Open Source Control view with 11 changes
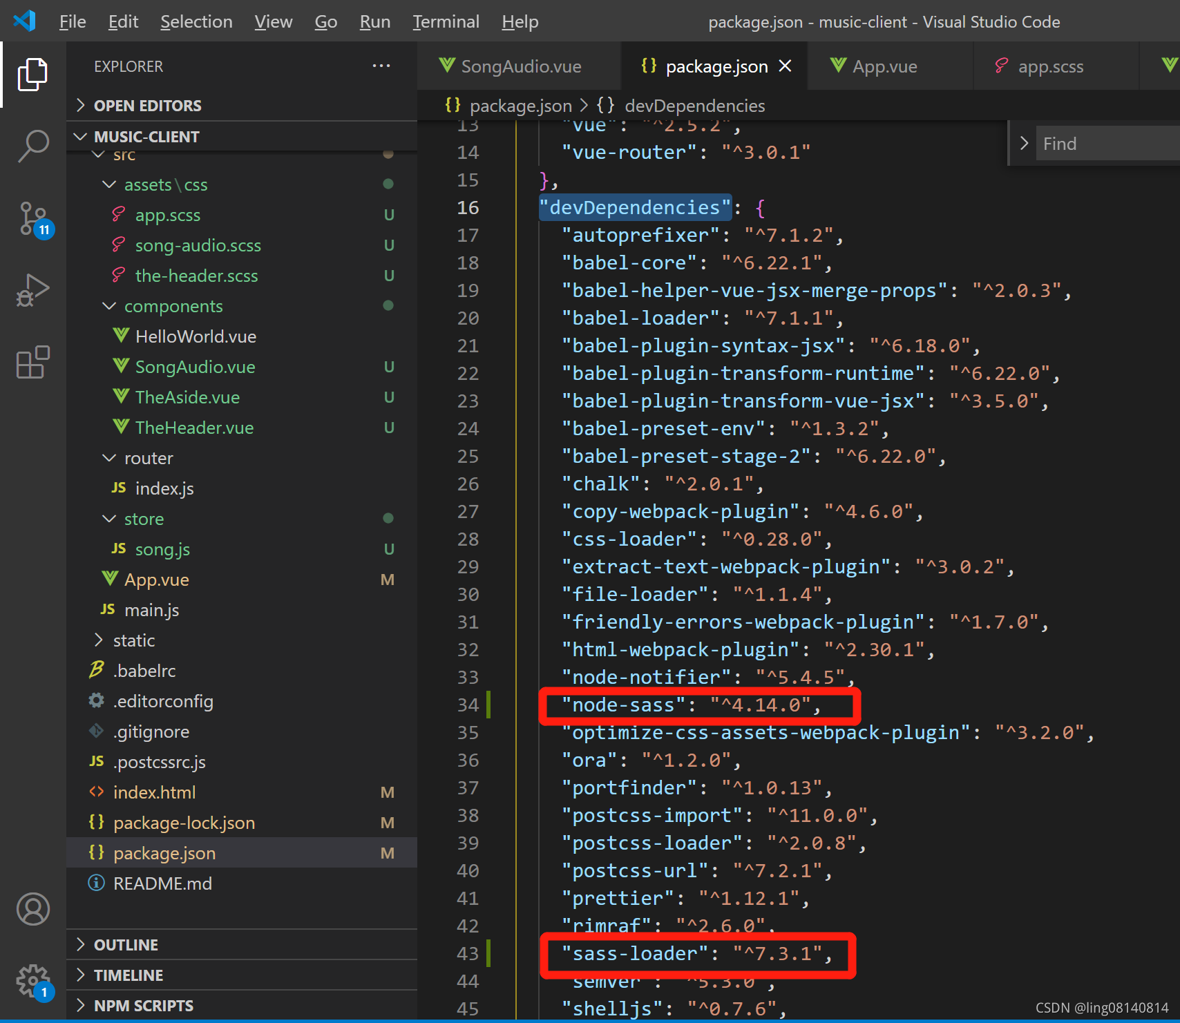This screenshot has height=1023, width=1180. click(35, 220)
